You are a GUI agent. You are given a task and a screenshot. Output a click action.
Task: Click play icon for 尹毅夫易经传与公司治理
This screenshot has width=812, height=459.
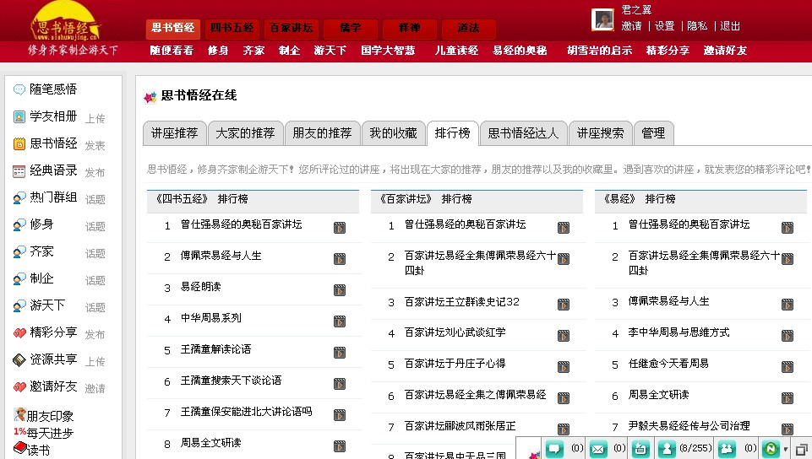pos(787,429)
